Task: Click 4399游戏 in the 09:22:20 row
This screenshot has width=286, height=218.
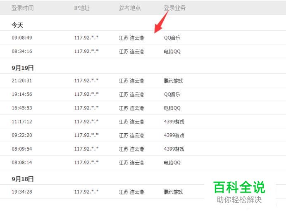Action: tap(174, 135)
